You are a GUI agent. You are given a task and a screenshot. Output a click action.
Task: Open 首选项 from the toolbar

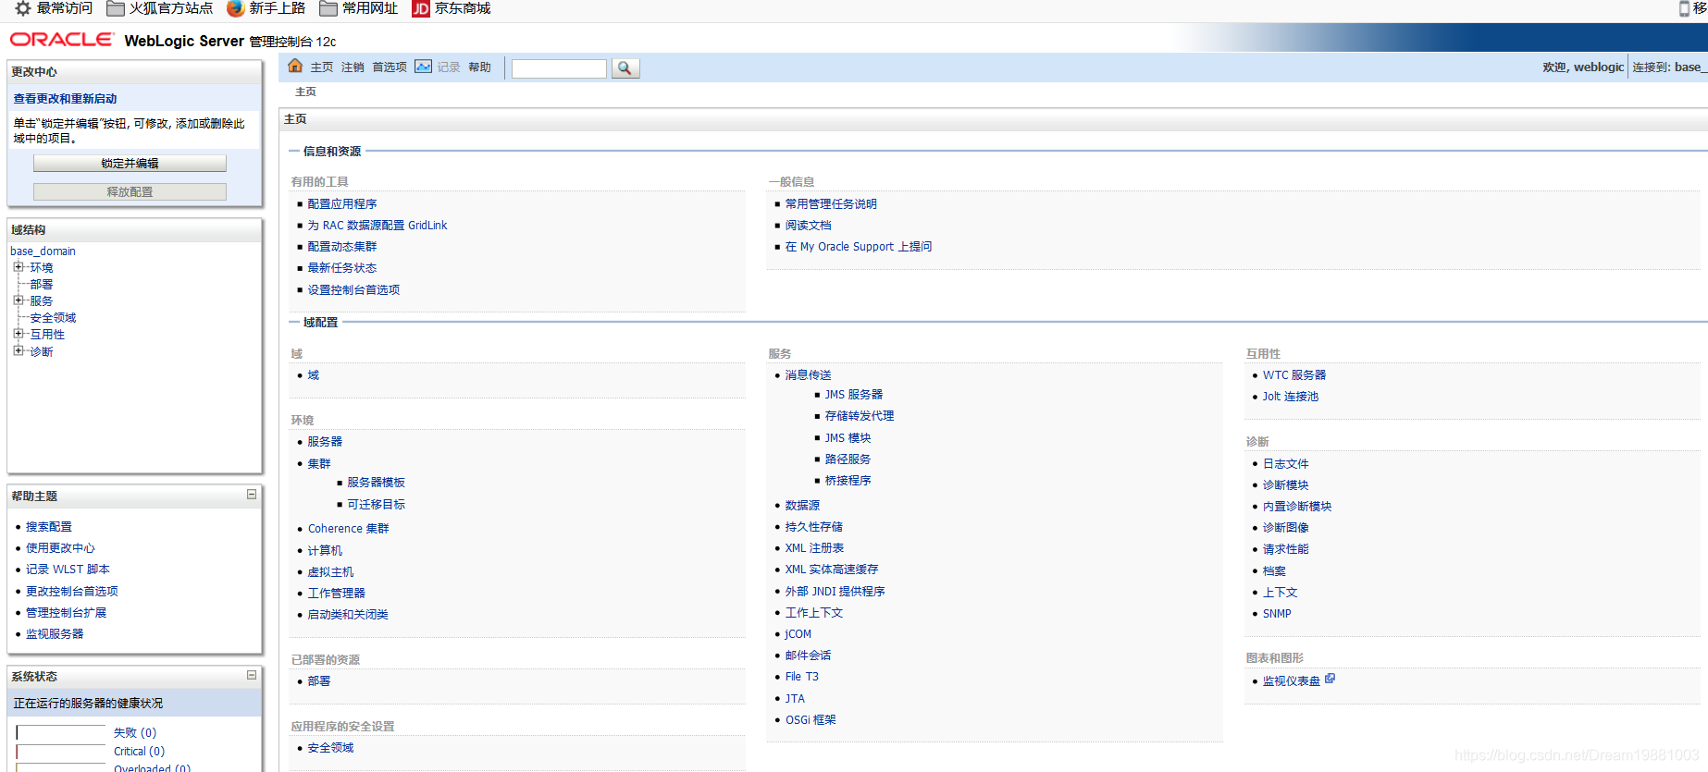click(x=390, y=67)
